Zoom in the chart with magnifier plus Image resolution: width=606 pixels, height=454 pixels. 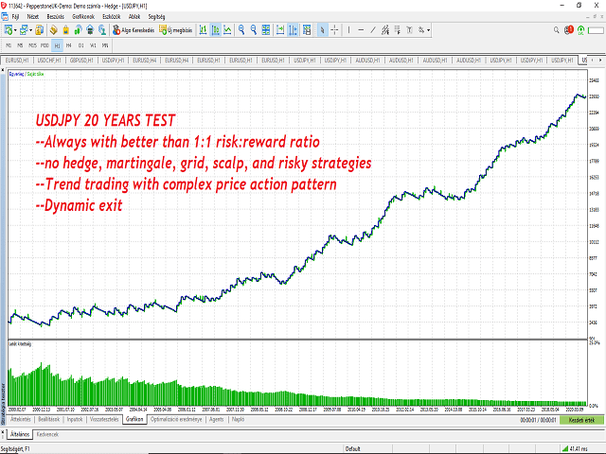241,30
